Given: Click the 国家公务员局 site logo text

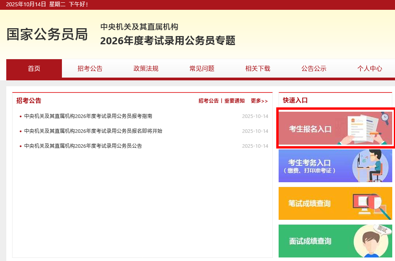Looking at the screenshot, I should (x=47, y=34).
